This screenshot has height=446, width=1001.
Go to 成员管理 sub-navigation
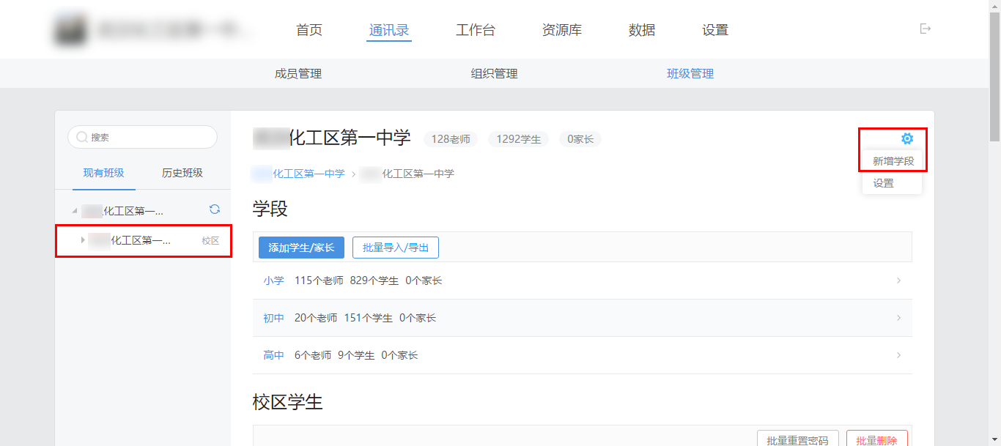tap(298, 73)
